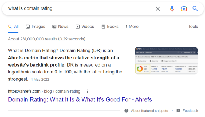This screenshot has height=117, width=205.
Task: Open the three-dot options beside ahrefs.com URL
Action: 88,91
